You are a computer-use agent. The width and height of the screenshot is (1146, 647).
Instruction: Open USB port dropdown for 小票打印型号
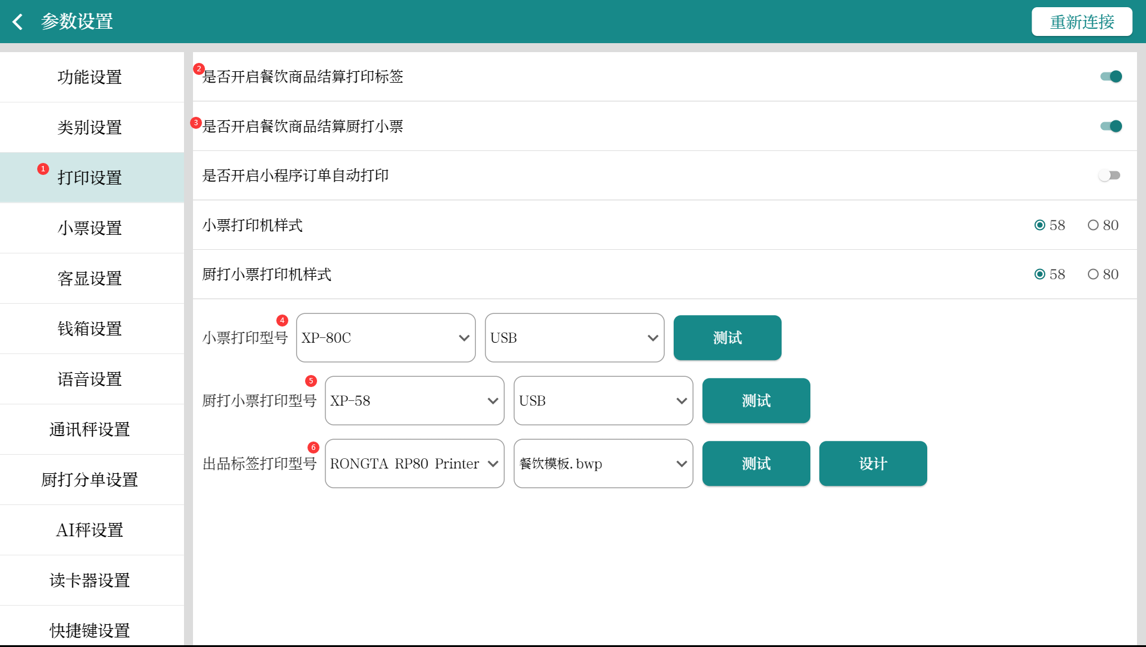[575, 338]
